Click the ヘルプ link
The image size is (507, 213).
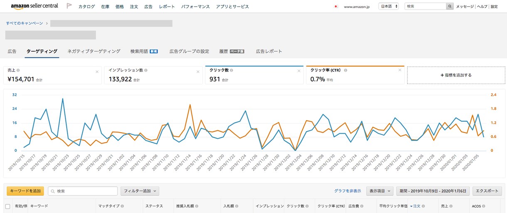click(482, 7)
